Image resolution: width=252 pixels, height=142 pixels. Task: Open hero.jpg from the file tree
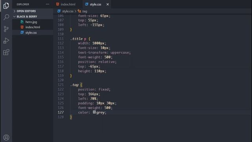[x=31, y=22]
